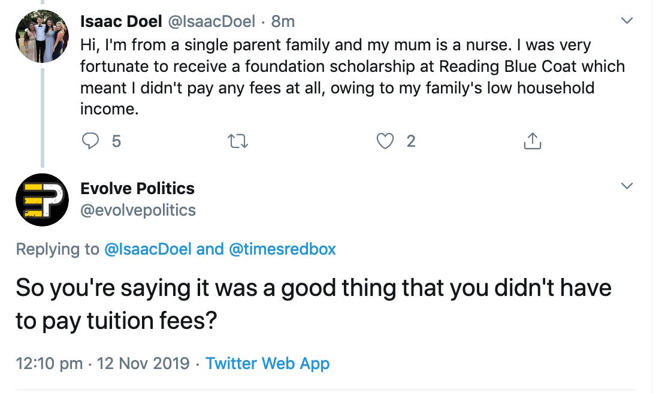Share Isaac Doel's tweet
This screenshot has height=393, width=662.
532,141
